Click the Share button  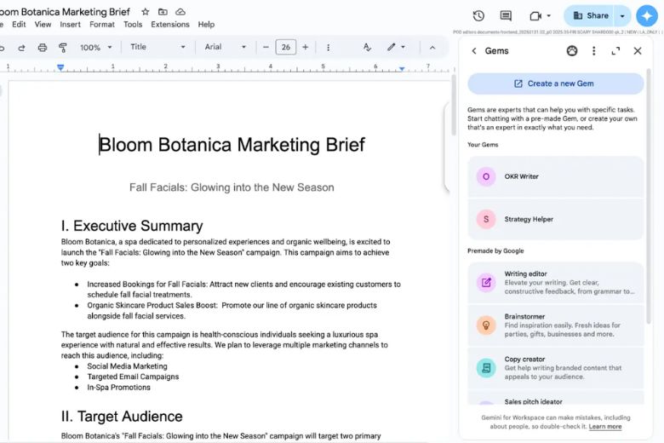[x=590, y=15]
